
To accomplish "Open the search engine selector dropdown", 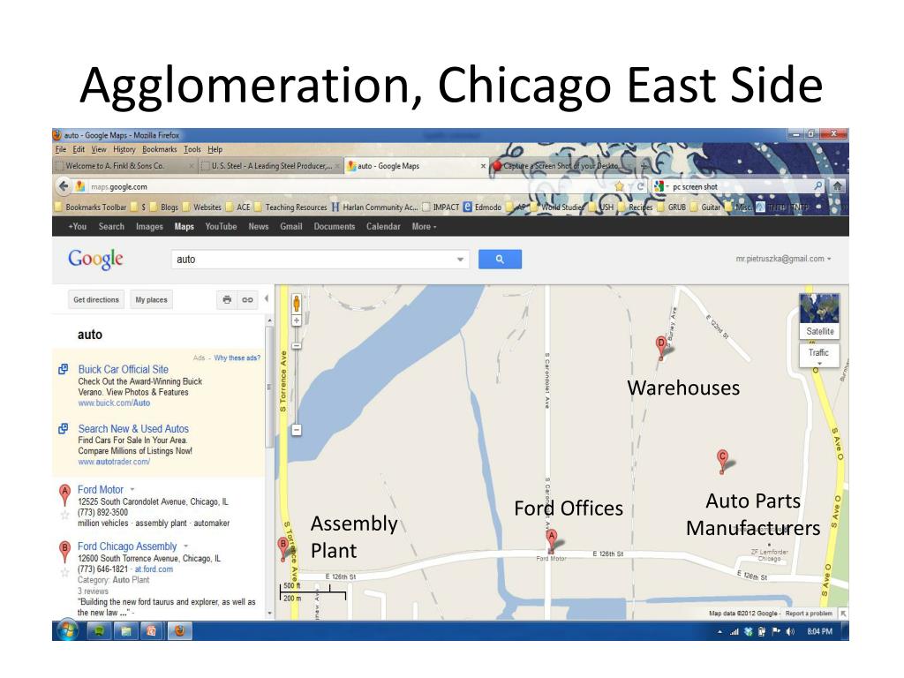I will (661, 186).
